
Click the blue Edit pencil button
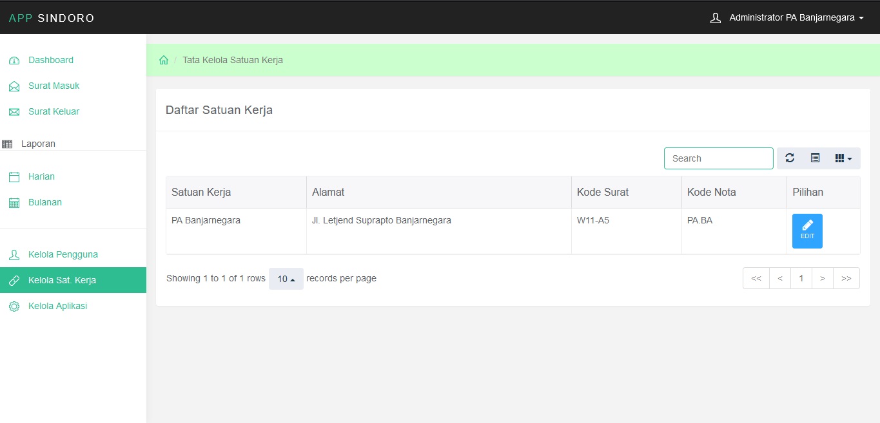[x=807, y=230]
